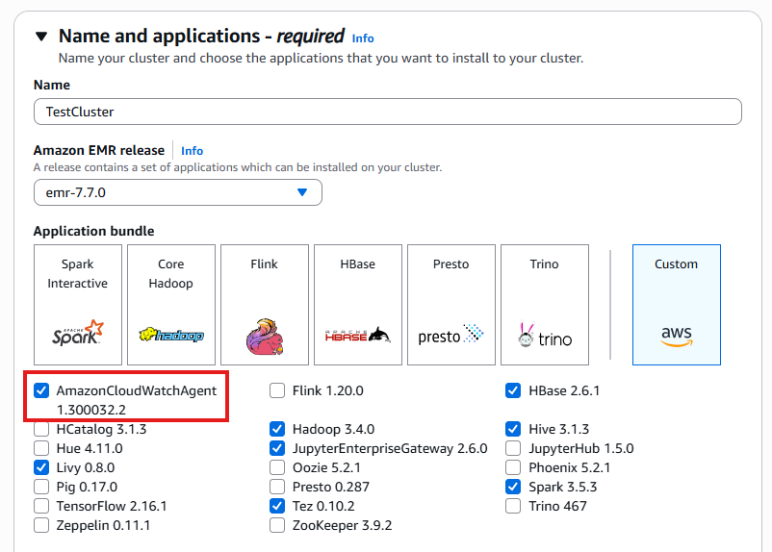The height and width of the screenshot is (552, 772).
Task: Uncheck the AmazonCloudWatchAgent checkbox
Action: pos(41,391)
